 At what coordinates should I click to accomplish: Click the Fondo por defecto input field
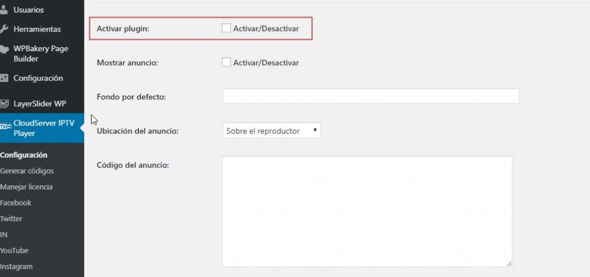point(370,96)
